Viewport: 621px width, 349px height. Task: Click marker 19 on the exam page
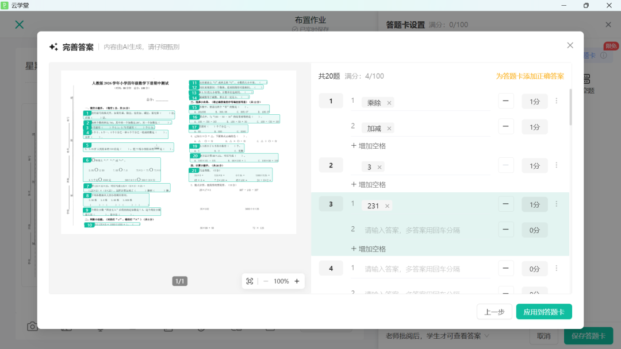click(x=194, y=146)
